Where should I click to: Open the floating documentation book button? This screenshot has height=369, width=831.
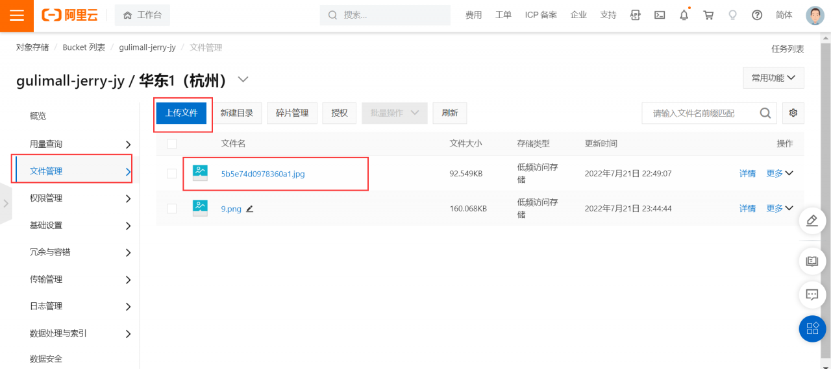pos(812,261)
